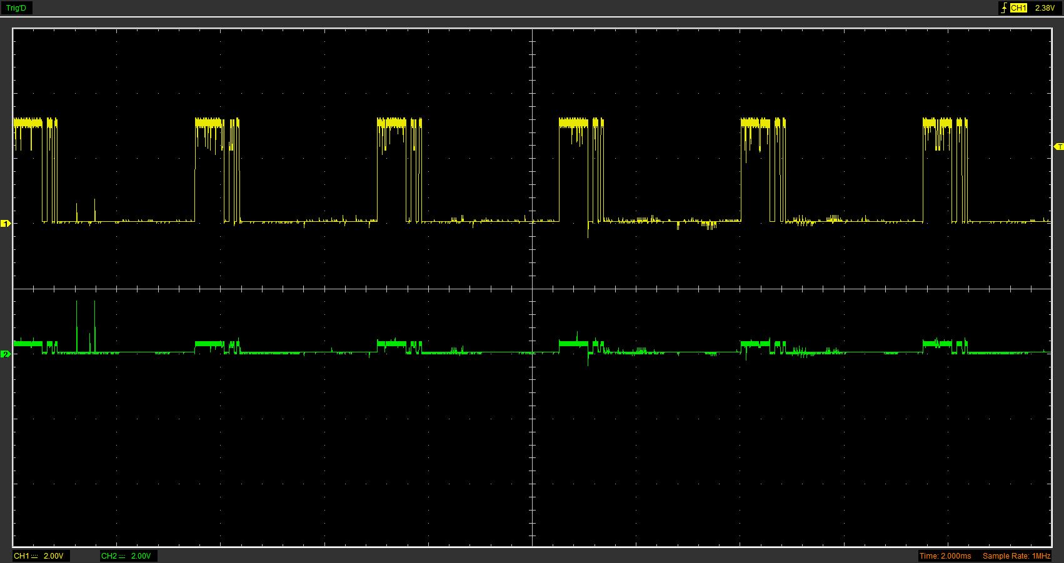1064x563 pixels.
Task: Click the center crosshair of the graticule
Action: point(533,289)
